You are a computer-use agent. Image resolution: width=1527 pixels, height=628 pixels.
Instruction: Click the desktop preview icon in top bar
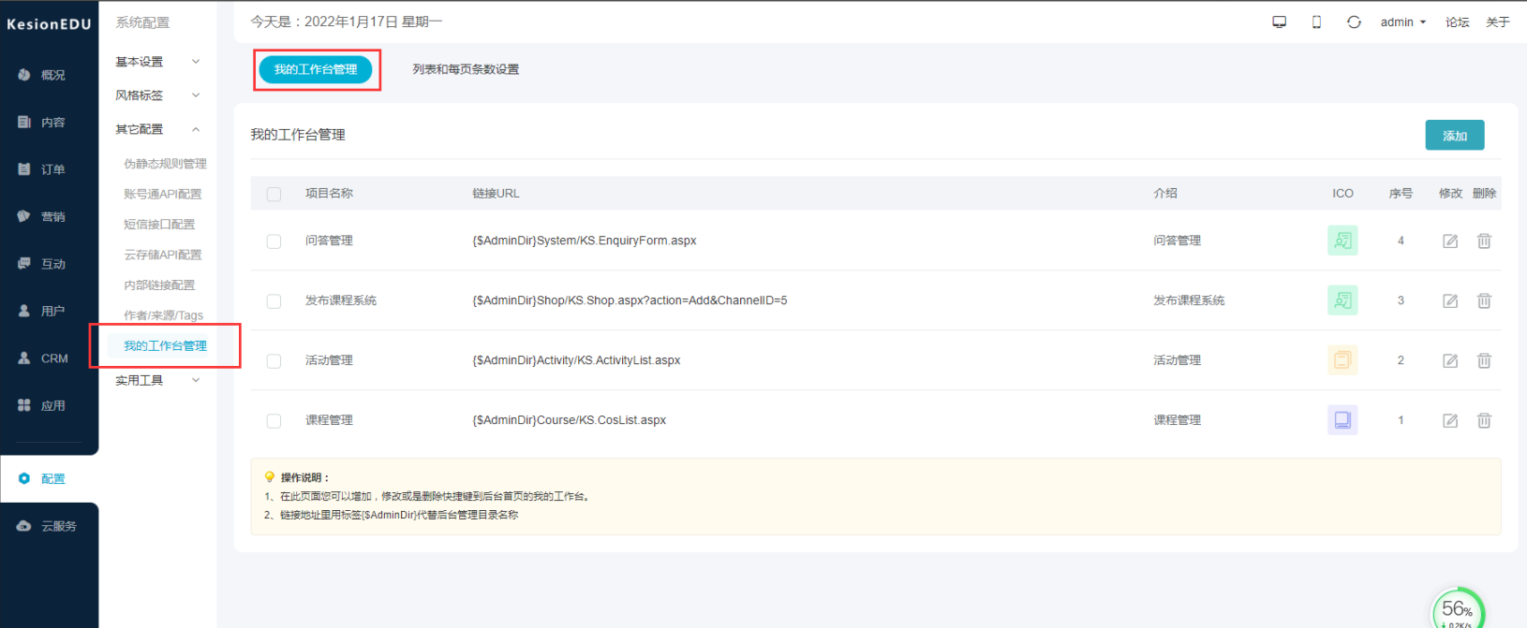point(1279,22)
